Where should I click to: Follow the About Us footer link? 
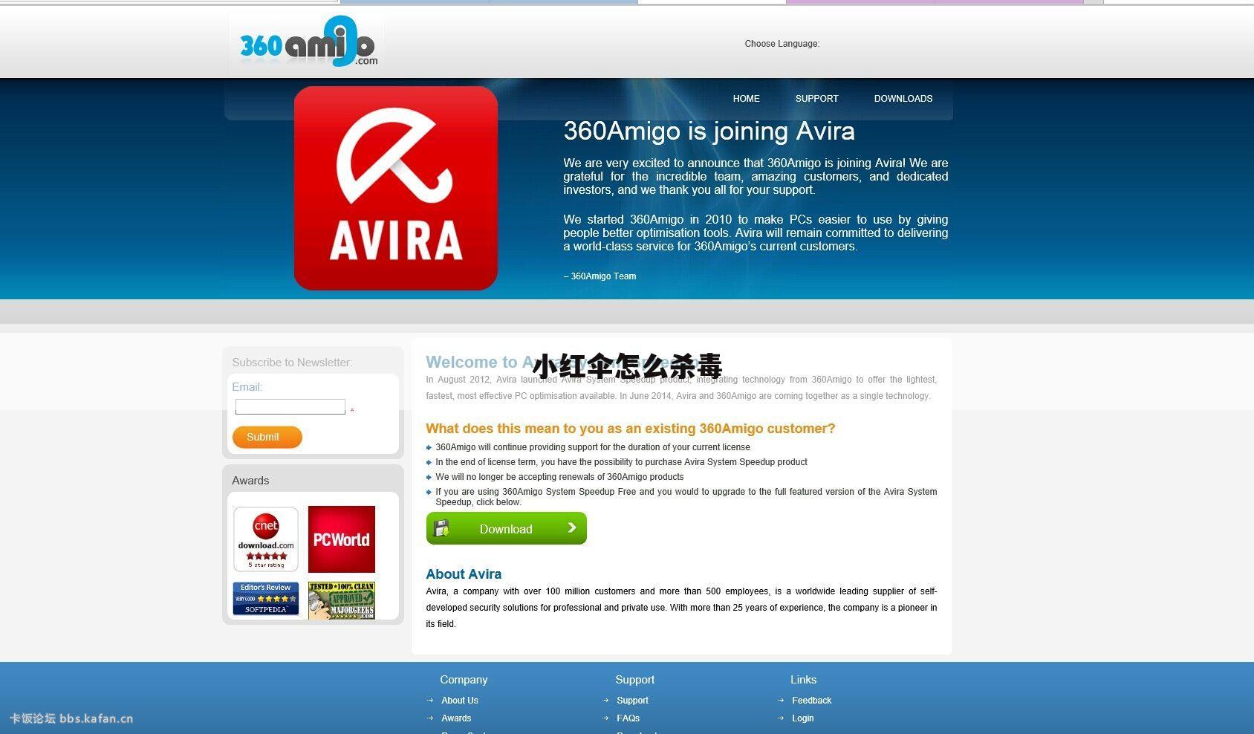tap(460, 701)
